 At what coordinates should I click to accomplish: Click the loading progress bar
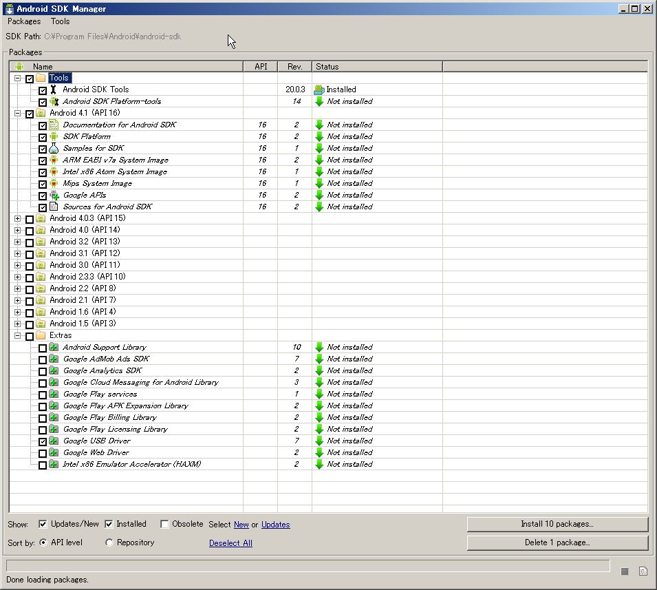click(308, 565)
